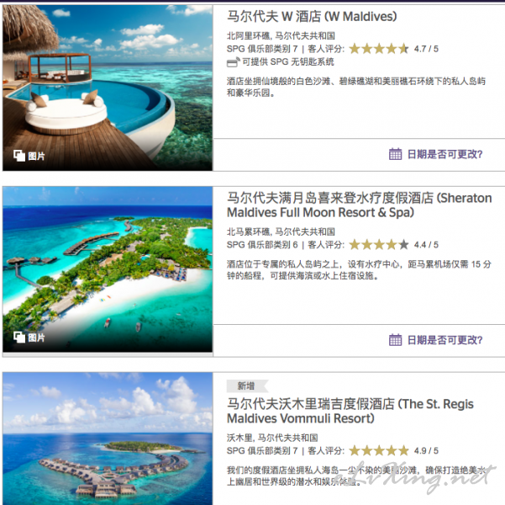Click the St. Regis overwater villas photo
This screenshot has height=505, width=505.
point(108,439)
